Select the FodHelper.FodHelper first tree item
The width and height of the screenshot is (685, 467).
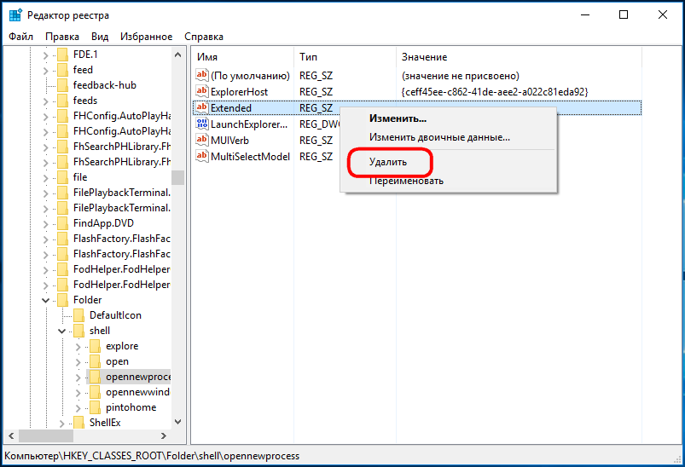pyautogui.click(x=121, y=269)
